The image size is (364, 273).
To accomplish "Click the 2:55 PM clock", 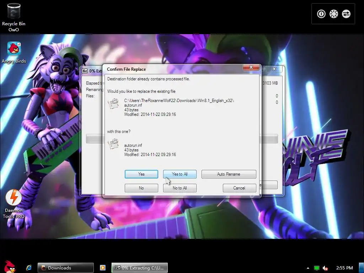I will 344,268.
